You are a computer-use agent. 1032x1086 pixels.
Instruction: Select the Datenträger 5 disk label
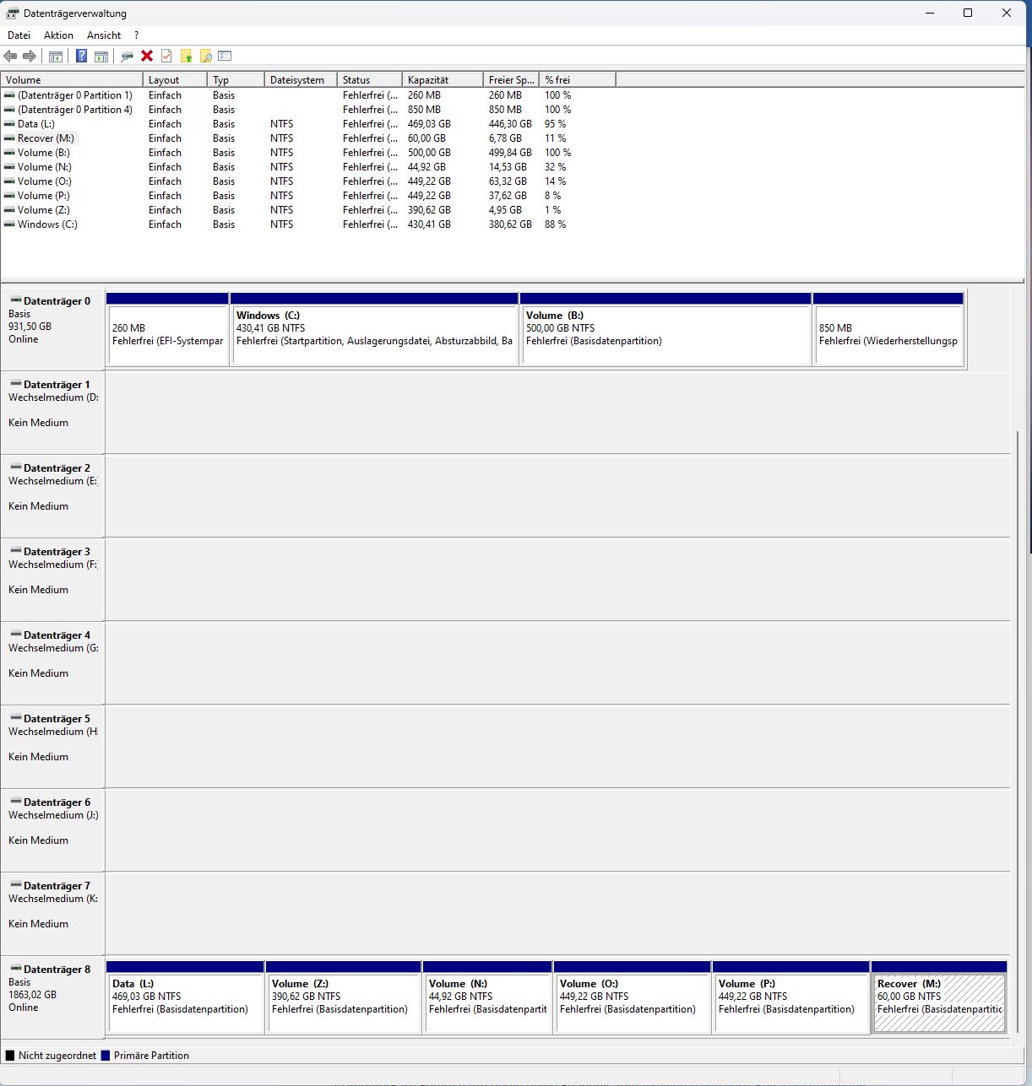point(57,719)
